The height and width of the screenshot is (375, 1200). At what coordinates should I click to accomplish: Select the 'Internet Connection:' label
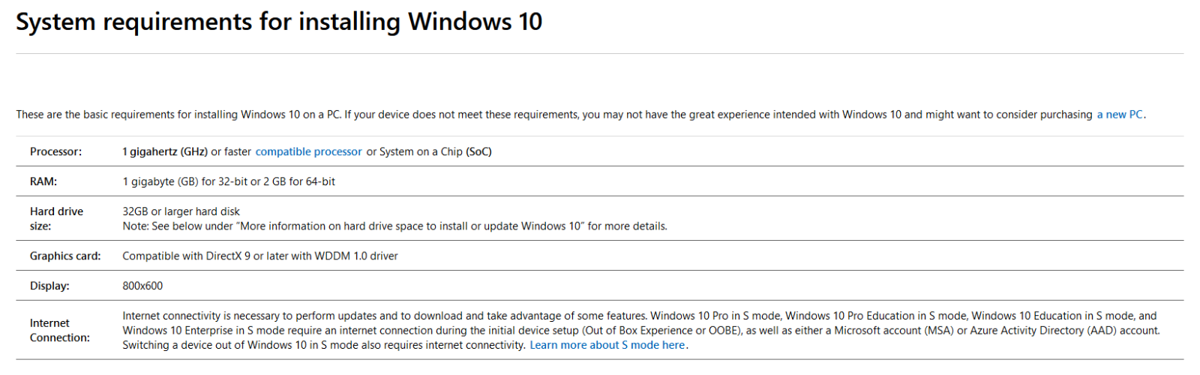pyautogui.click(x=60, y=330)
